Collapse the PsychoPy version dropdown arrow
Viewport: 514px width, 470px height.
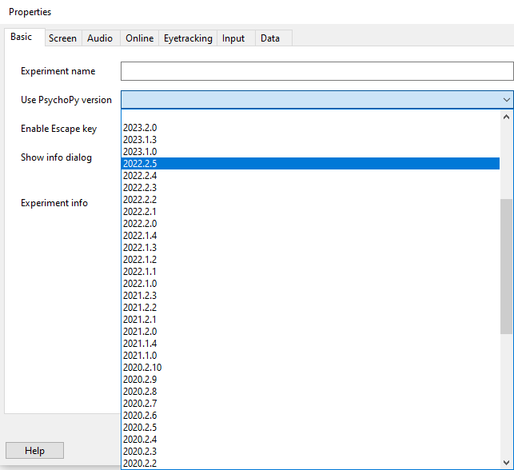point(507,100)
